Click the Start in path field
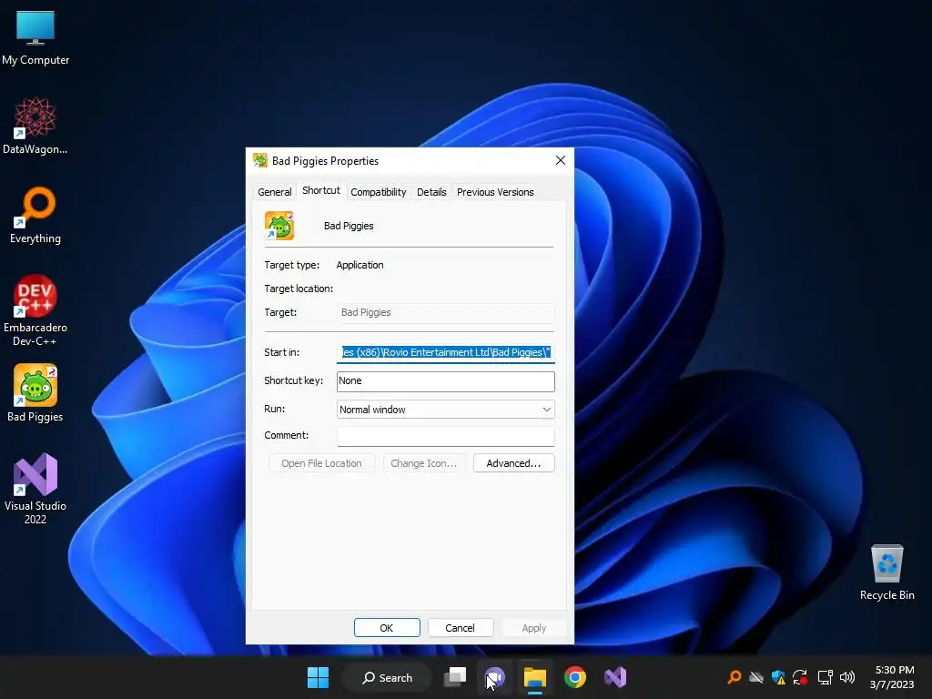This screenshot has height=699, width=932. coord(446,352)
